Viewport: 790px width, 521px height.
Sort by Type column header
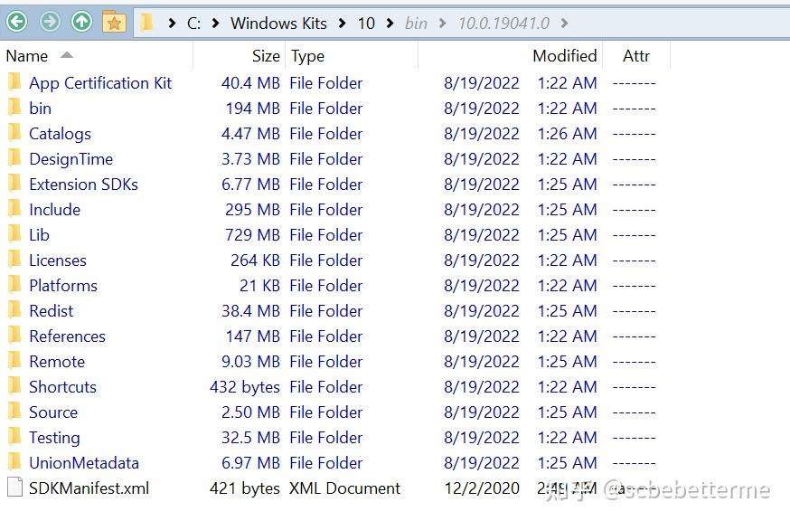(x=307, y=56)
